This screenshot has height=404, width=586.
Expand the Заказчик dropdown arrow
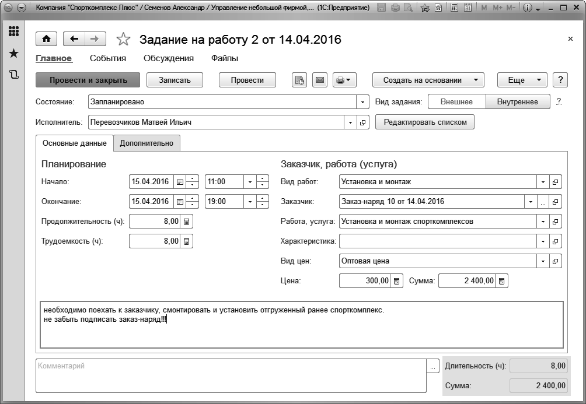coord(531,202)
